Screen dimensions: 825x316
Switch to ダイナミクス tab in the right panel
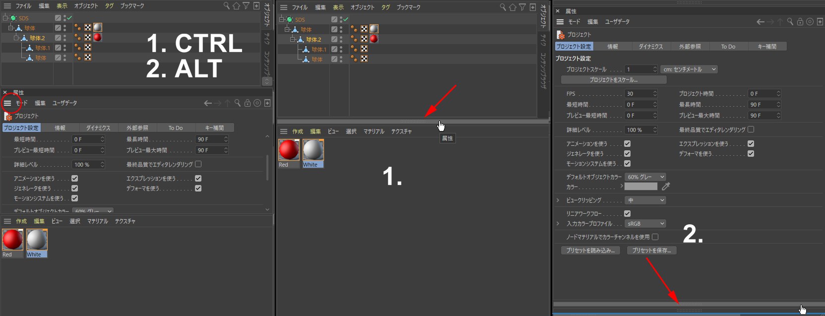(x=650, y=47)
